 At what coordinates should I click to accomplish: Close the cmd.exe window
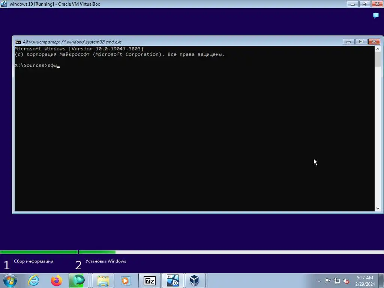click(x=374, y=42)
